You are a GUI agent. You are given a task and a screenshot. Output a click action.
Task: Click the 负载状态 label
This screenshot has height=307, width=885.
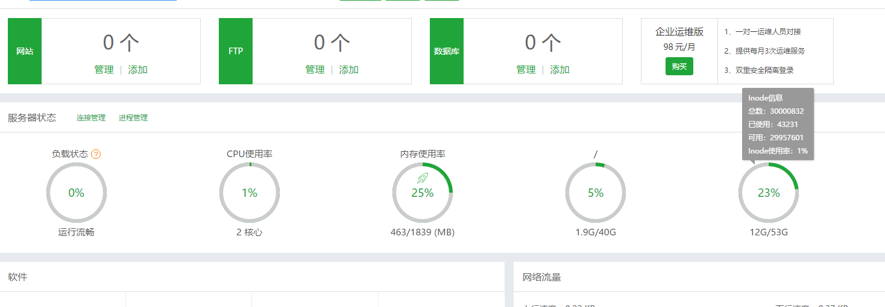(x=70, y=154)
